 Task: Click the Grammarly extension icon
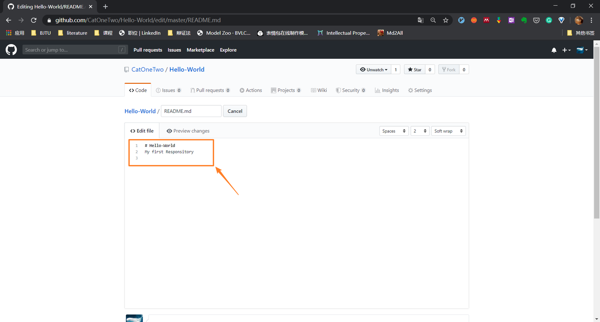pyautogui.click(x=549, y=20)
